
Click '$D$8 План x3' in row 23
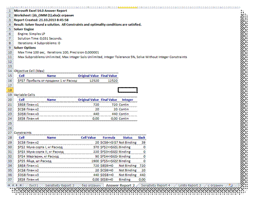(28, 114)
